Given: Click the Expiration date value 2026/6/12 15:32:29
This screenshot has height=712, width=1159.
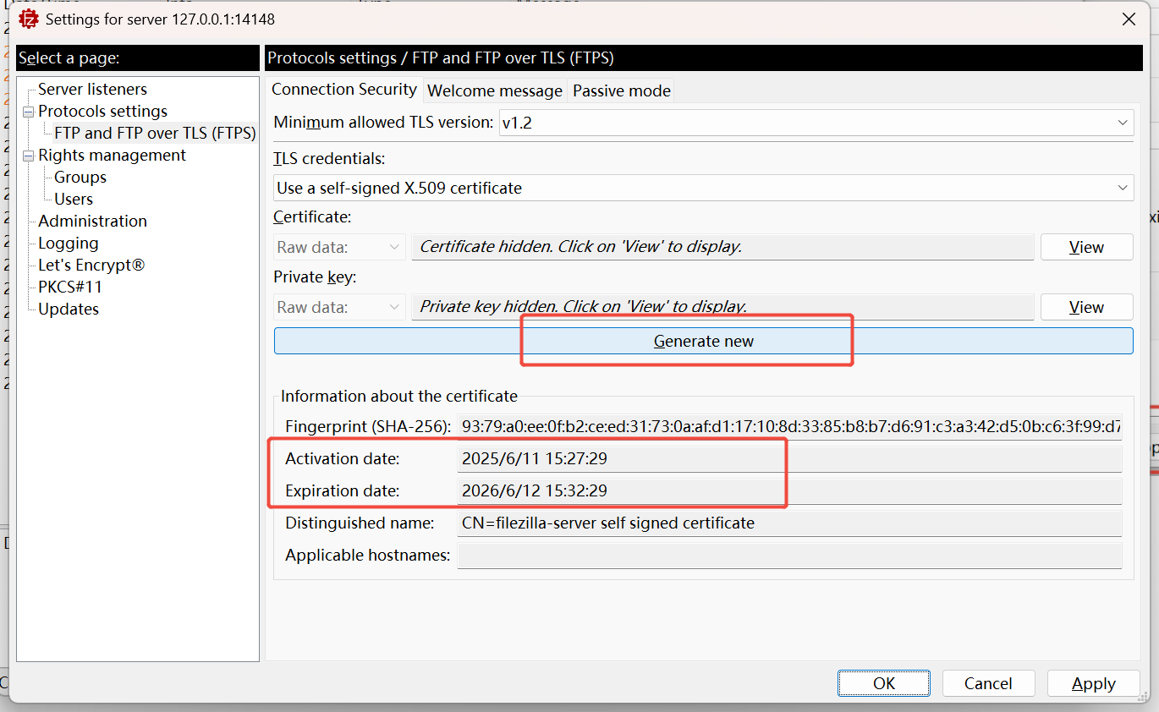Looking at the screenshot, I should (x=789, y=490).
